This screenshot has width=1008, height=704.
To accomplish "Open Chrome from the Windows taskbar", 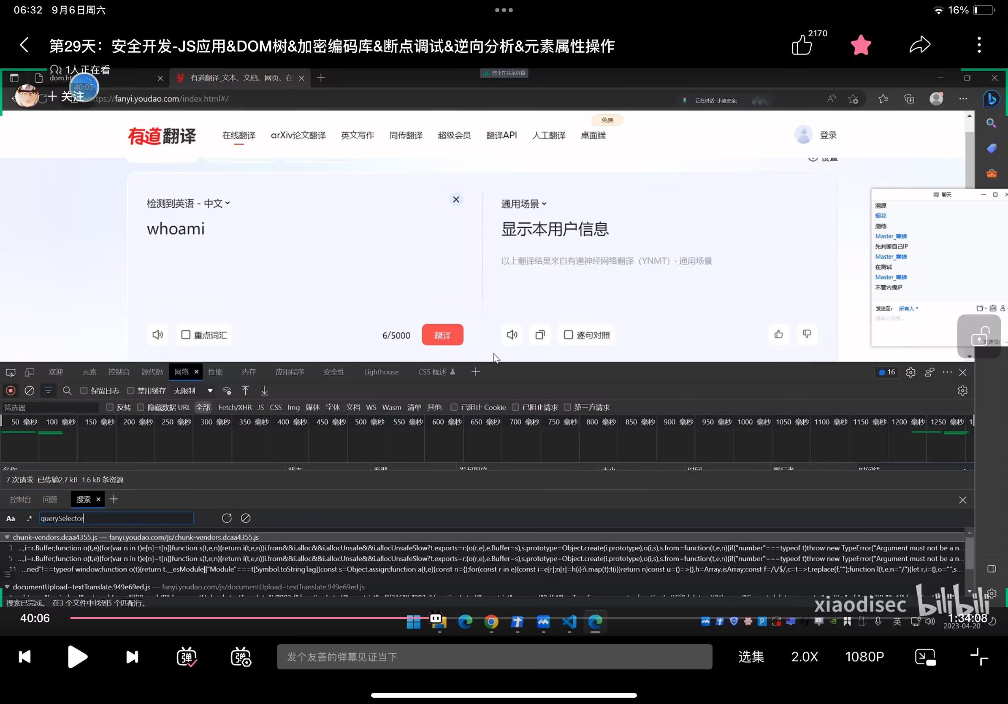I will (x=491, y=621).
